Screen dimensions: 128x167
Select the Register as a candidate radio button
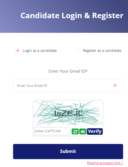pyautogui.click(x=78, y=51)
